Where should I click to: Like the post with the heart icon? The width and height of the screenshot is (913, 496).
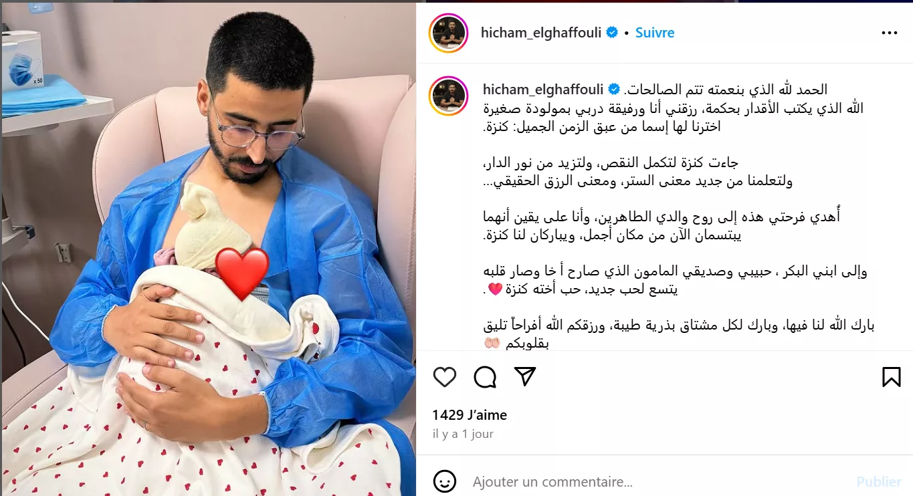(445, 377)
